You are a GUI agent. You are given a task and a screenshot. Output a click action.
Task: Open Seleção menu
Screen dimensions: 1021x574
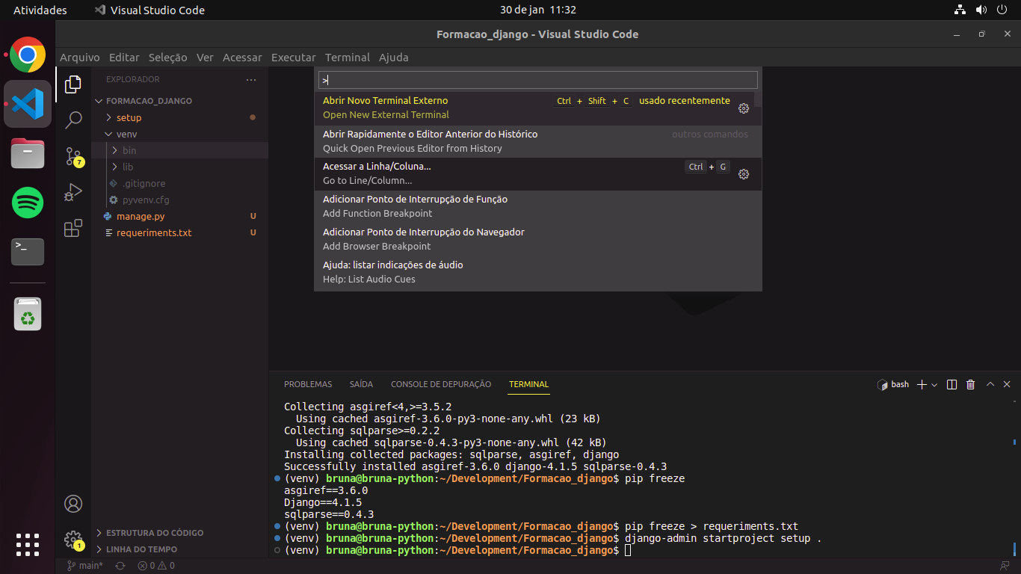[x=168, y=58]
